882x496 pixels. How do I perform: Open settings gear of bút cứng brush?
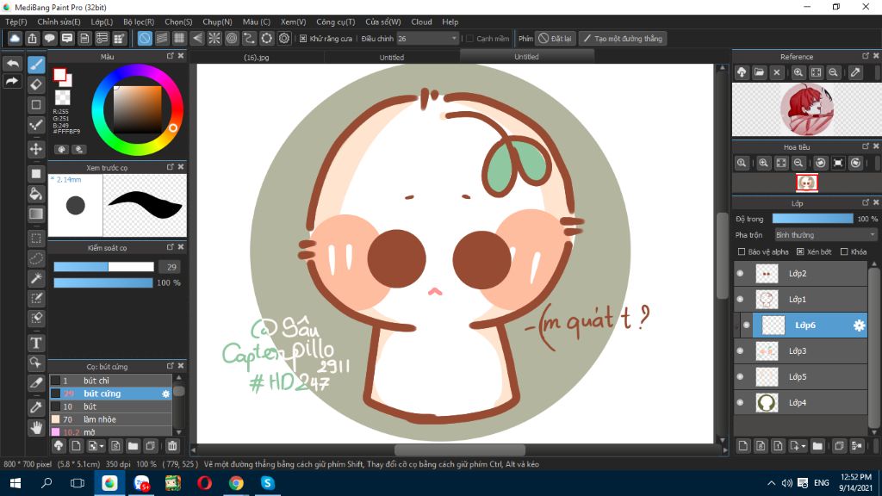165,394
